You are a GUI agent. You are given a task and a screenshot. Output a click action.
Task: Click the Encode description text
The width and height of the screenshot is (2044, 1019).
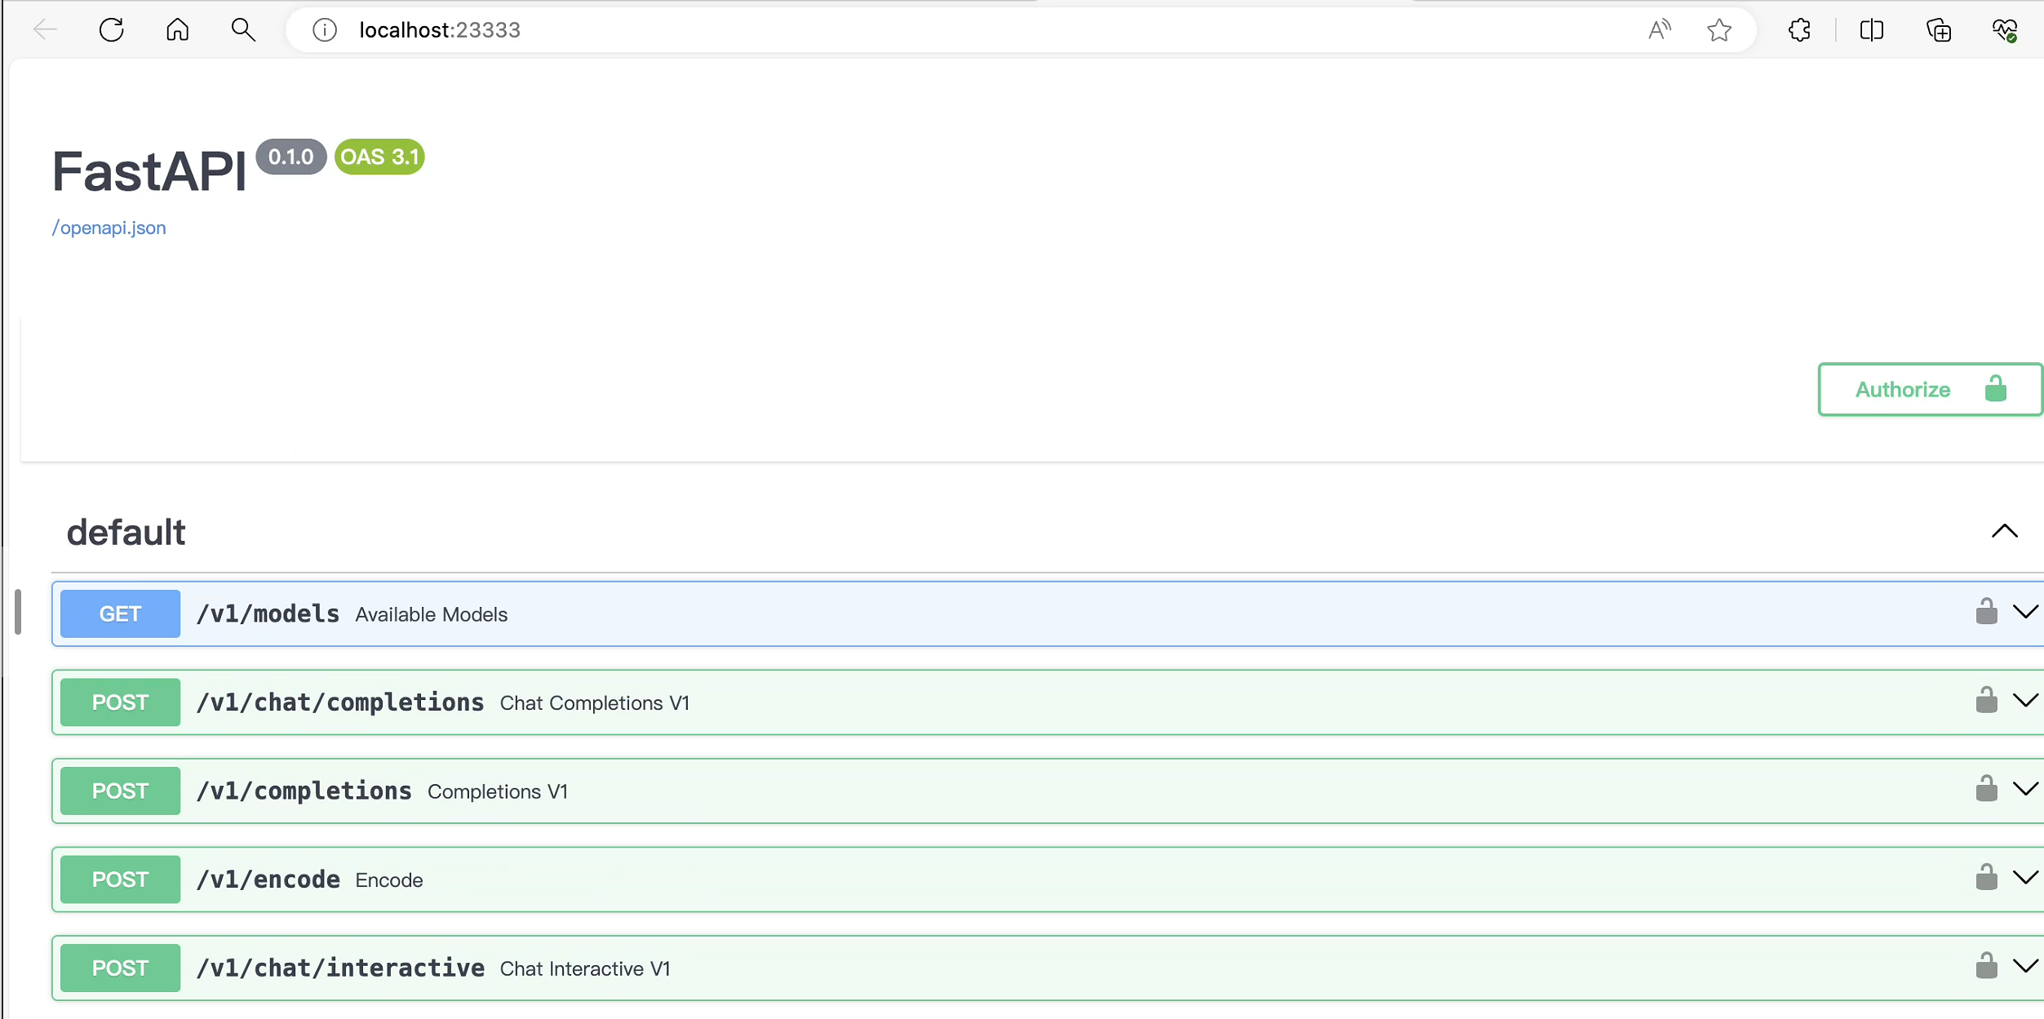point(389,880)
